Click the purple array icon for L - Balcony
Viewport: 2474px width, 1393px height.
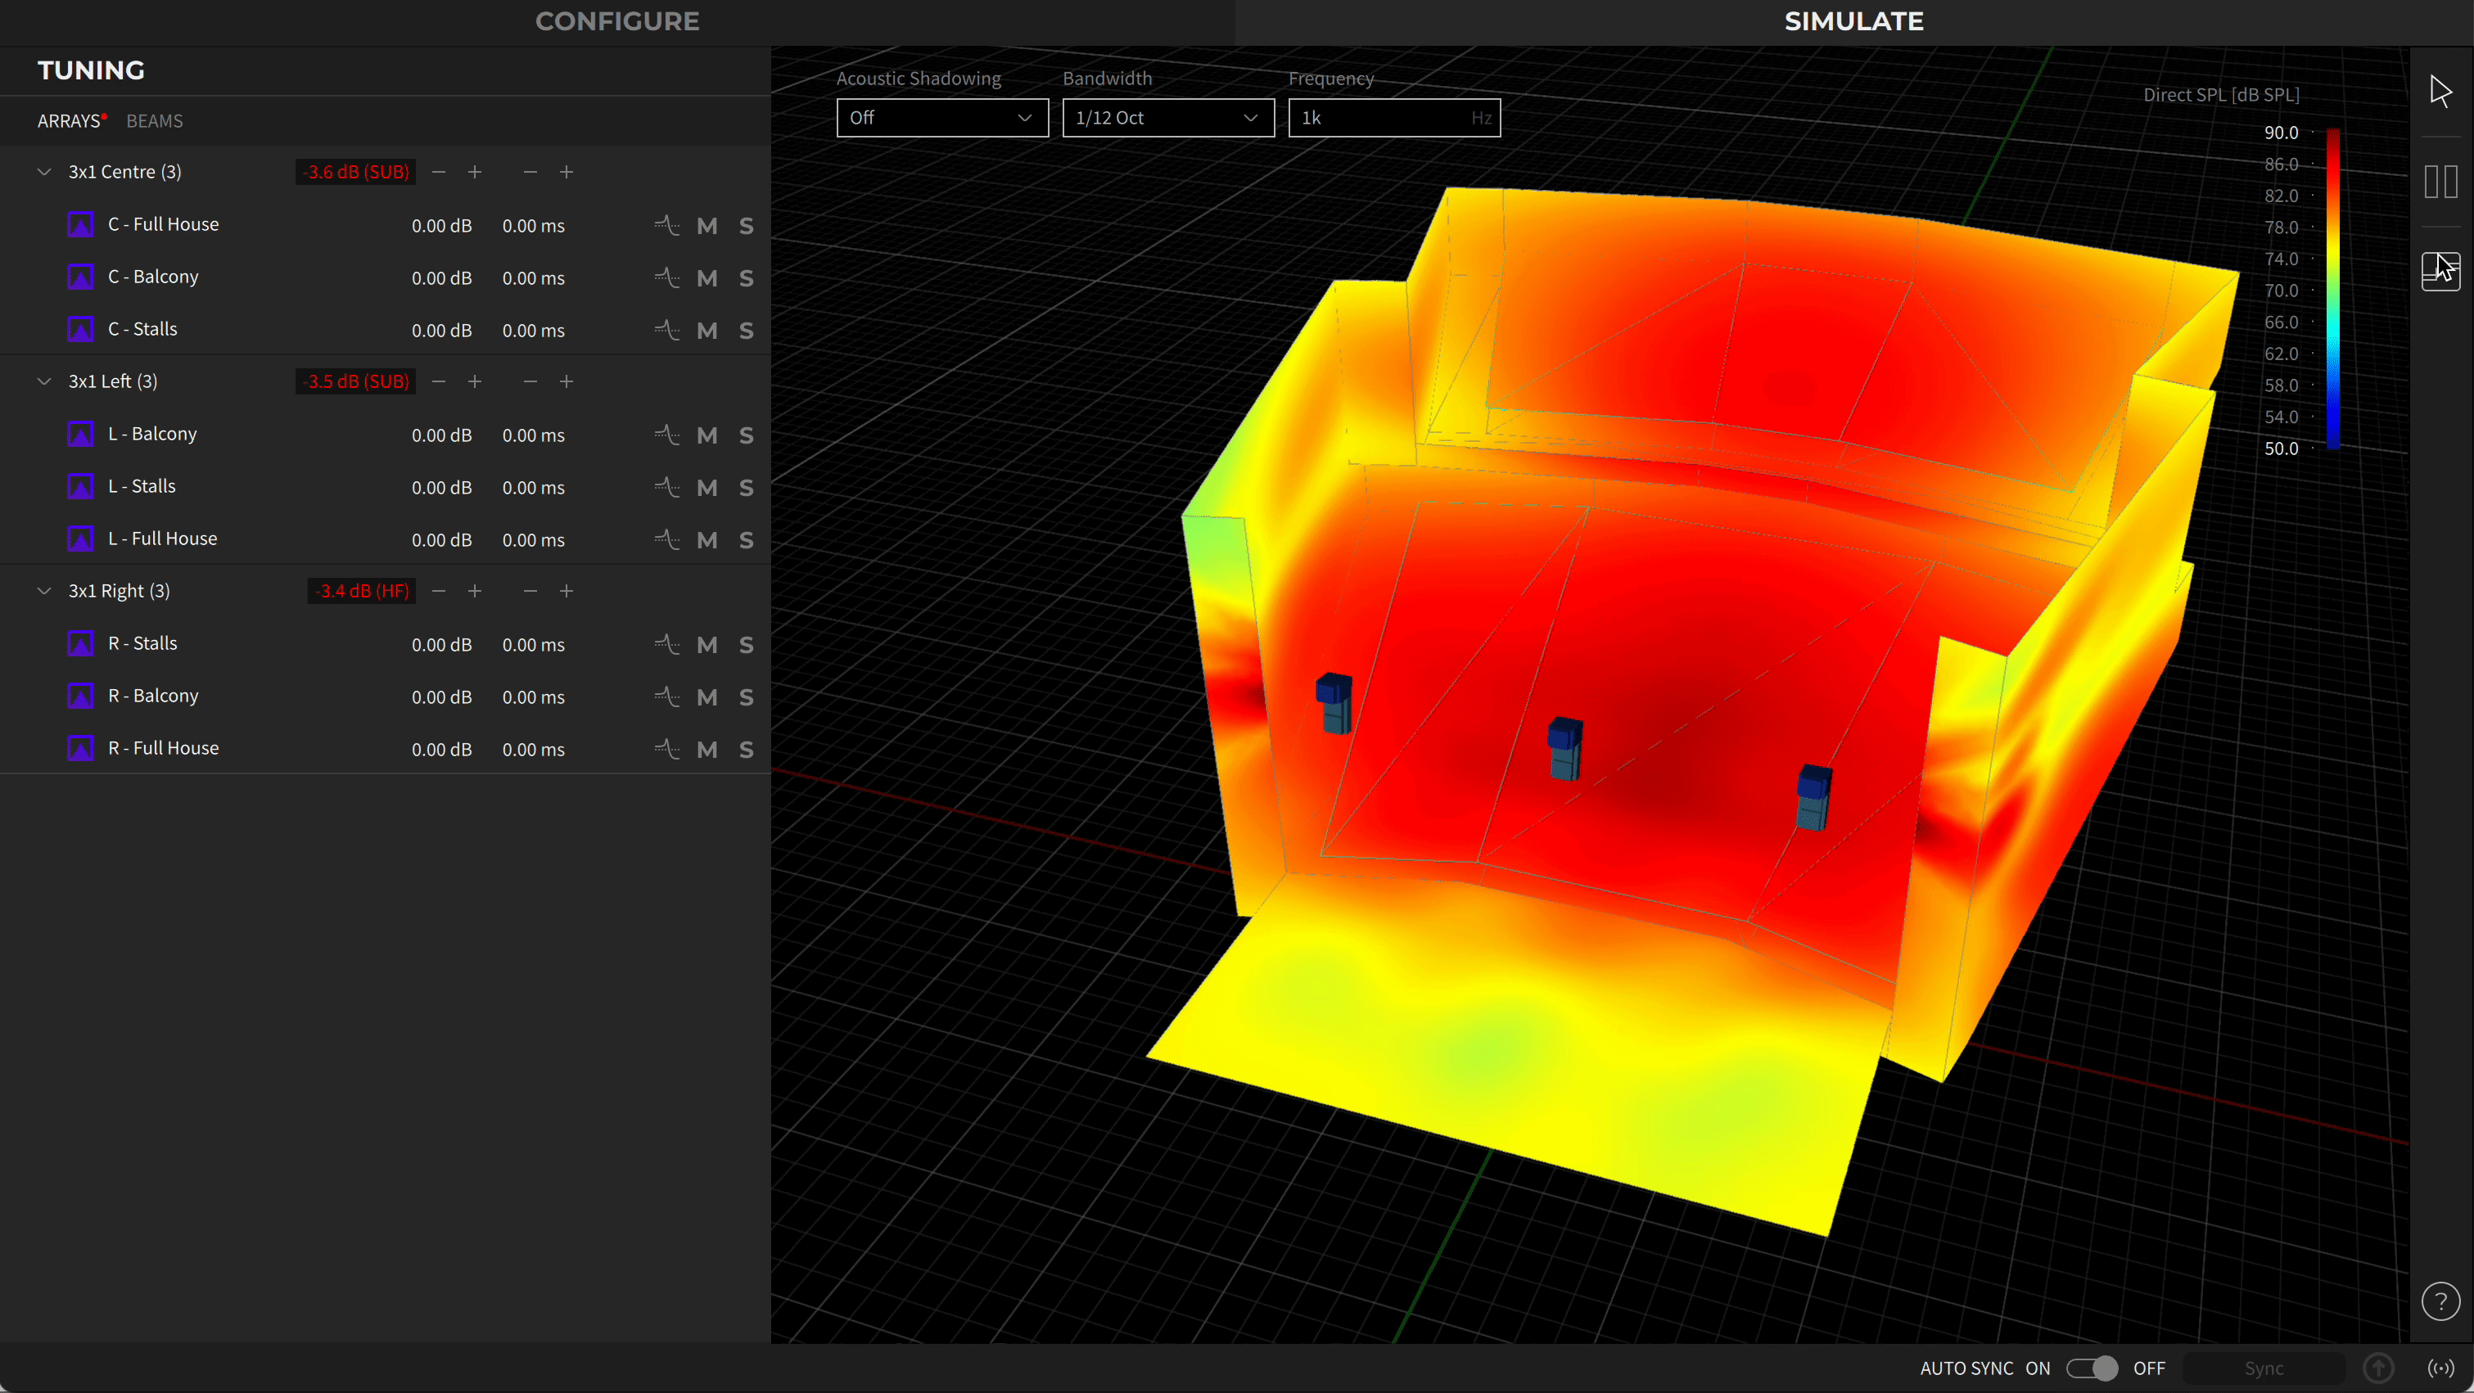click(81, 434)
